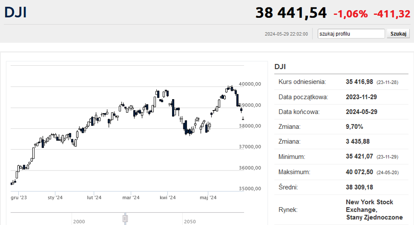Click the kwi '24 date label

coord(168,198)
